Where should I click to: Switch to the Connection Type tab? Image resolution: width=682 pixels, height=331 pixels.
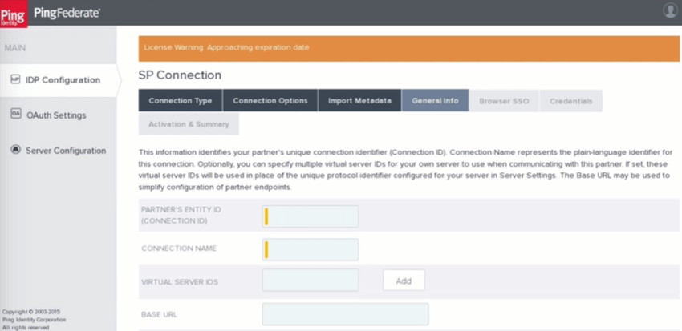click(181, 101)
